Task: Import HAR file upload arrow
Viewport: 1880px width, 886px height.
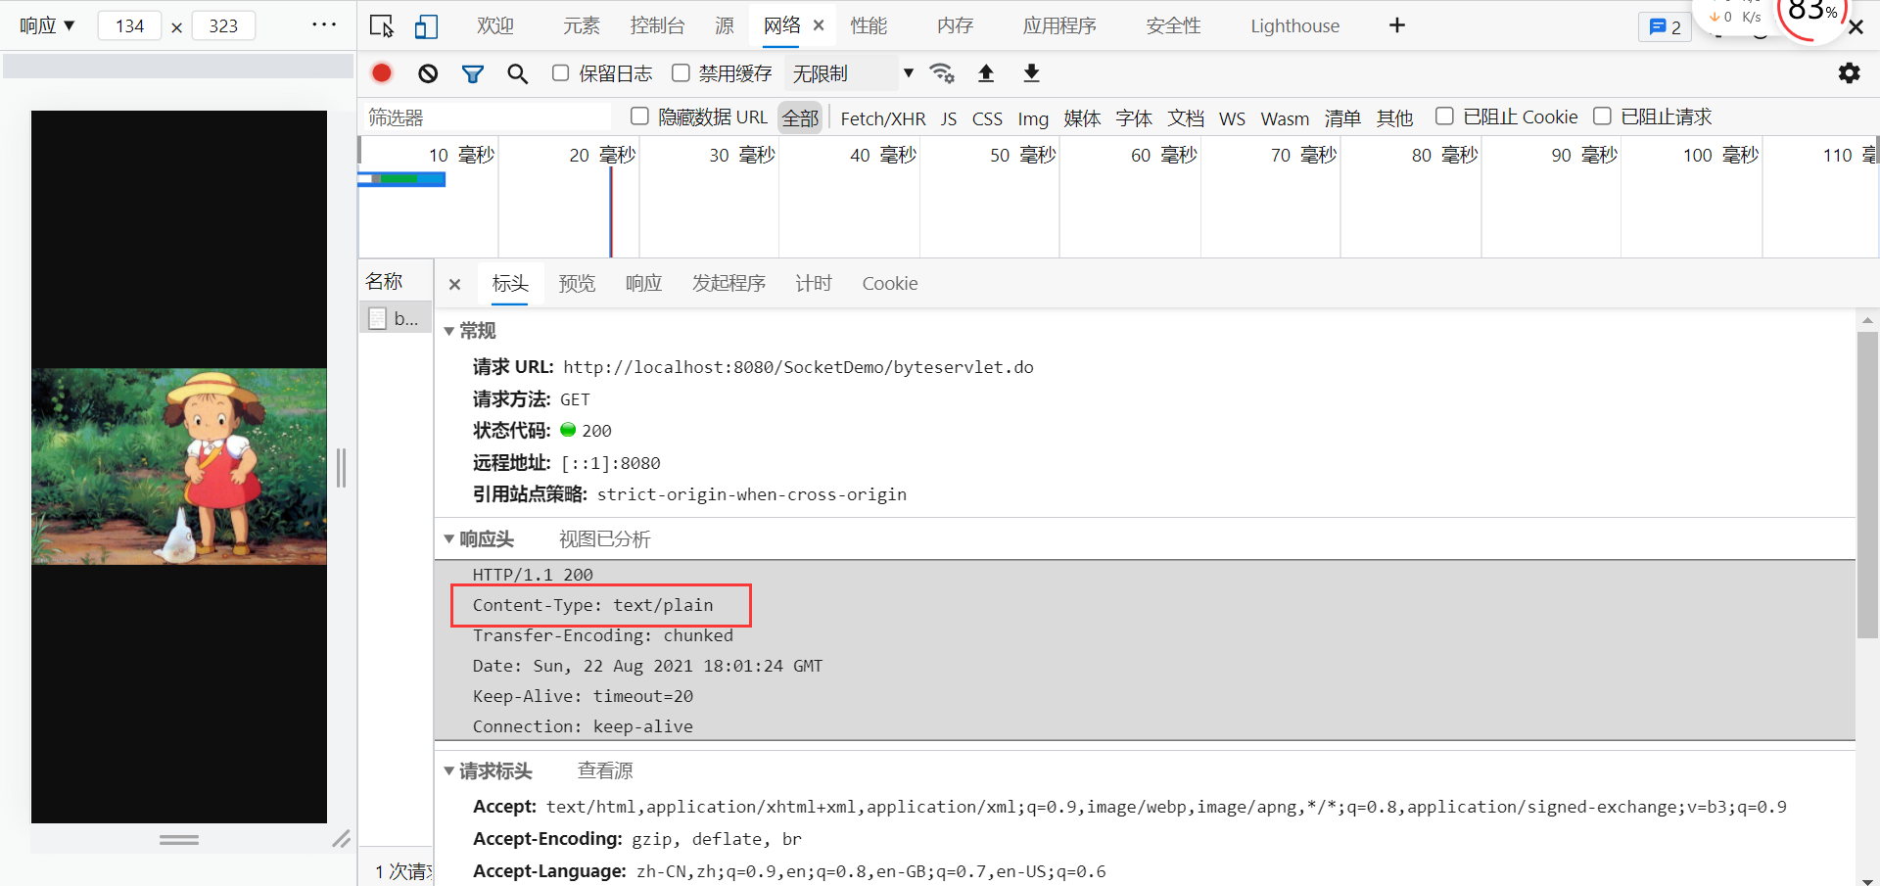Action: click(986, 73)
